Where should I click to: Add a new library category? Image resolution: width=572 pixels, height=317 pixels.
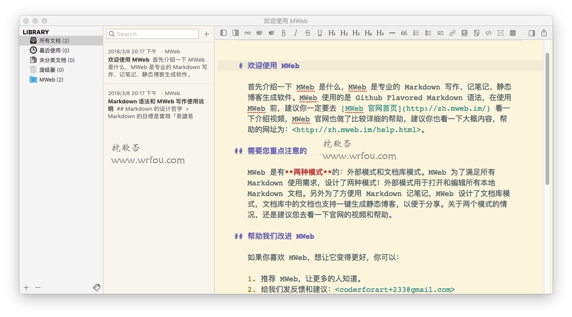(26, 288)
